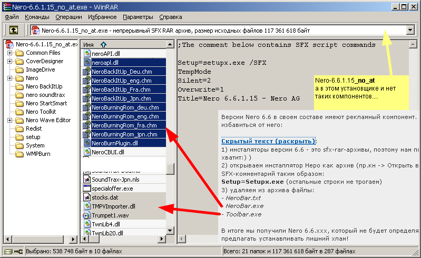Click the file list scroll down arrow
The image size is (421, 258).
click(x=170, y=230)
